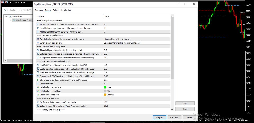
Task: Select the Equilibrium_Boxes indicator in the tree
Action: (24, 20)
